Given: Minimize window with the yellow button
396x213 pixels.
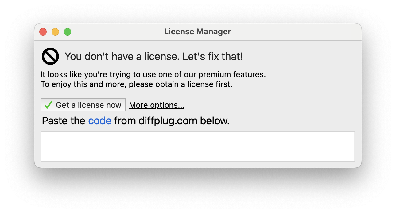Looking at the screenshot, I should (x=55, y=32).
